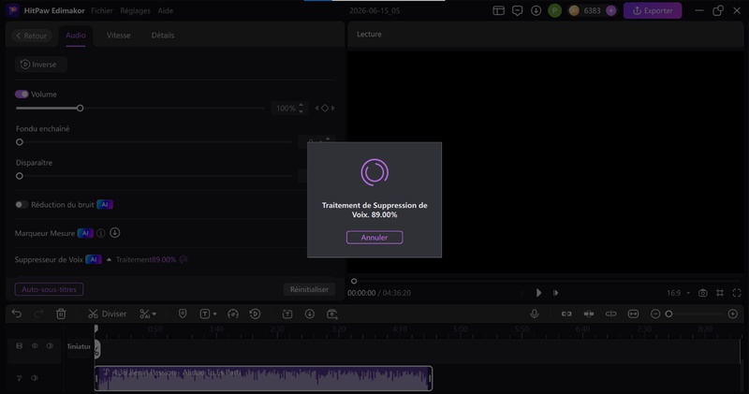Show info for Marqueur Mesure
749x394 pixels.
[101, 233]
